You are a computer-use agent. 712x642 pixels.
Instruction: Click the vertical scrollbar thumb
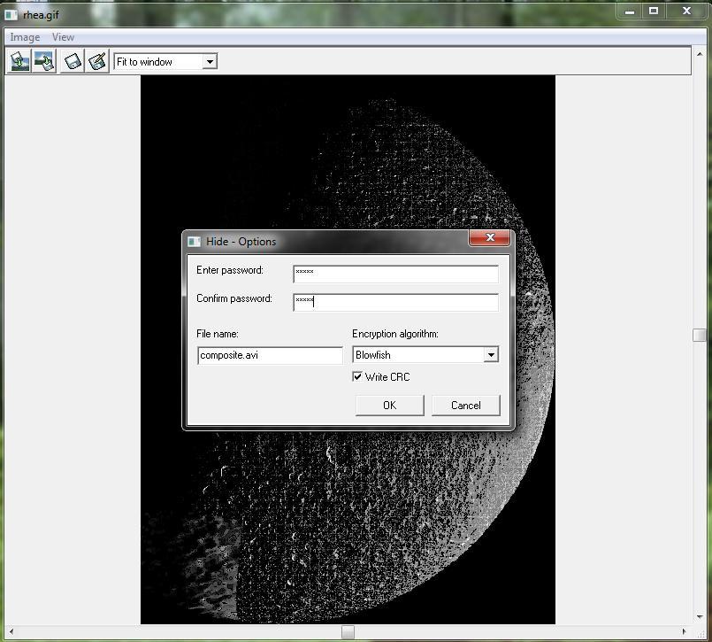point(700,335)
